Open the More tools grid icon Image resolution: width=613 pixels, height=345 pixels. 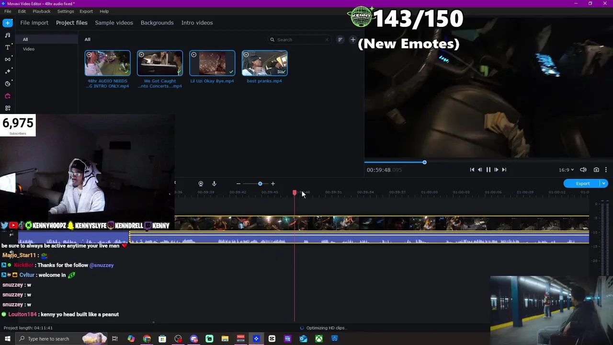tap(8, 108)
